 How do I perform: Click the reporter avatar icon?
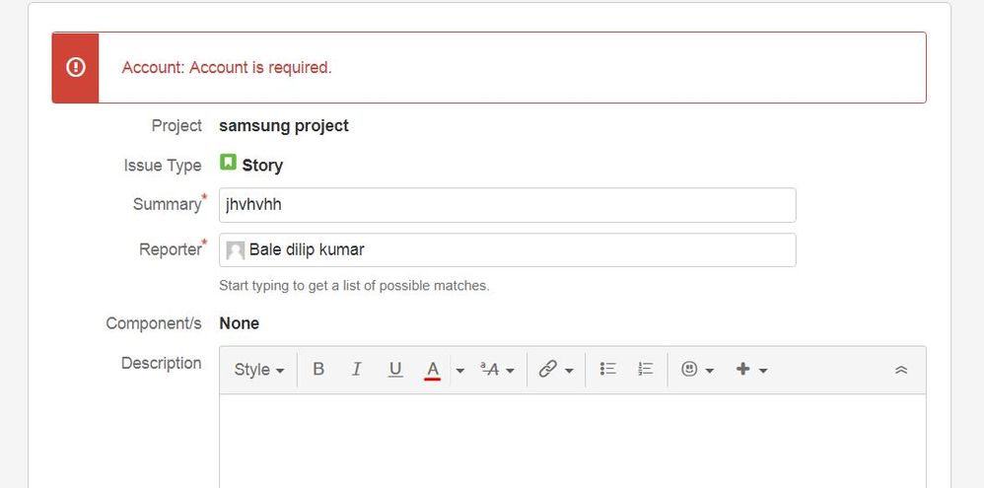(236, 250)
